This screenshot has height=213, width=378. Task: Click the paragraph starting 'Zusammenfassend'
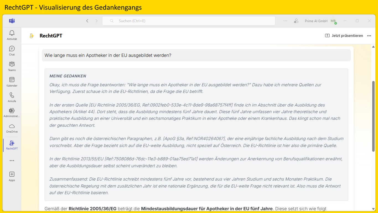coord(195,186)
